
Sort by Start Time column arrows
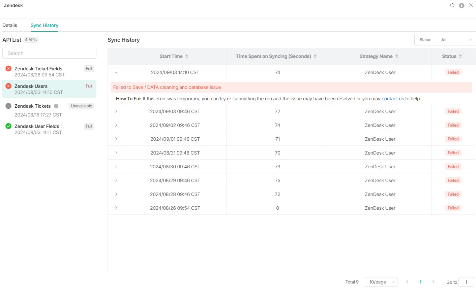coord(187,56)
